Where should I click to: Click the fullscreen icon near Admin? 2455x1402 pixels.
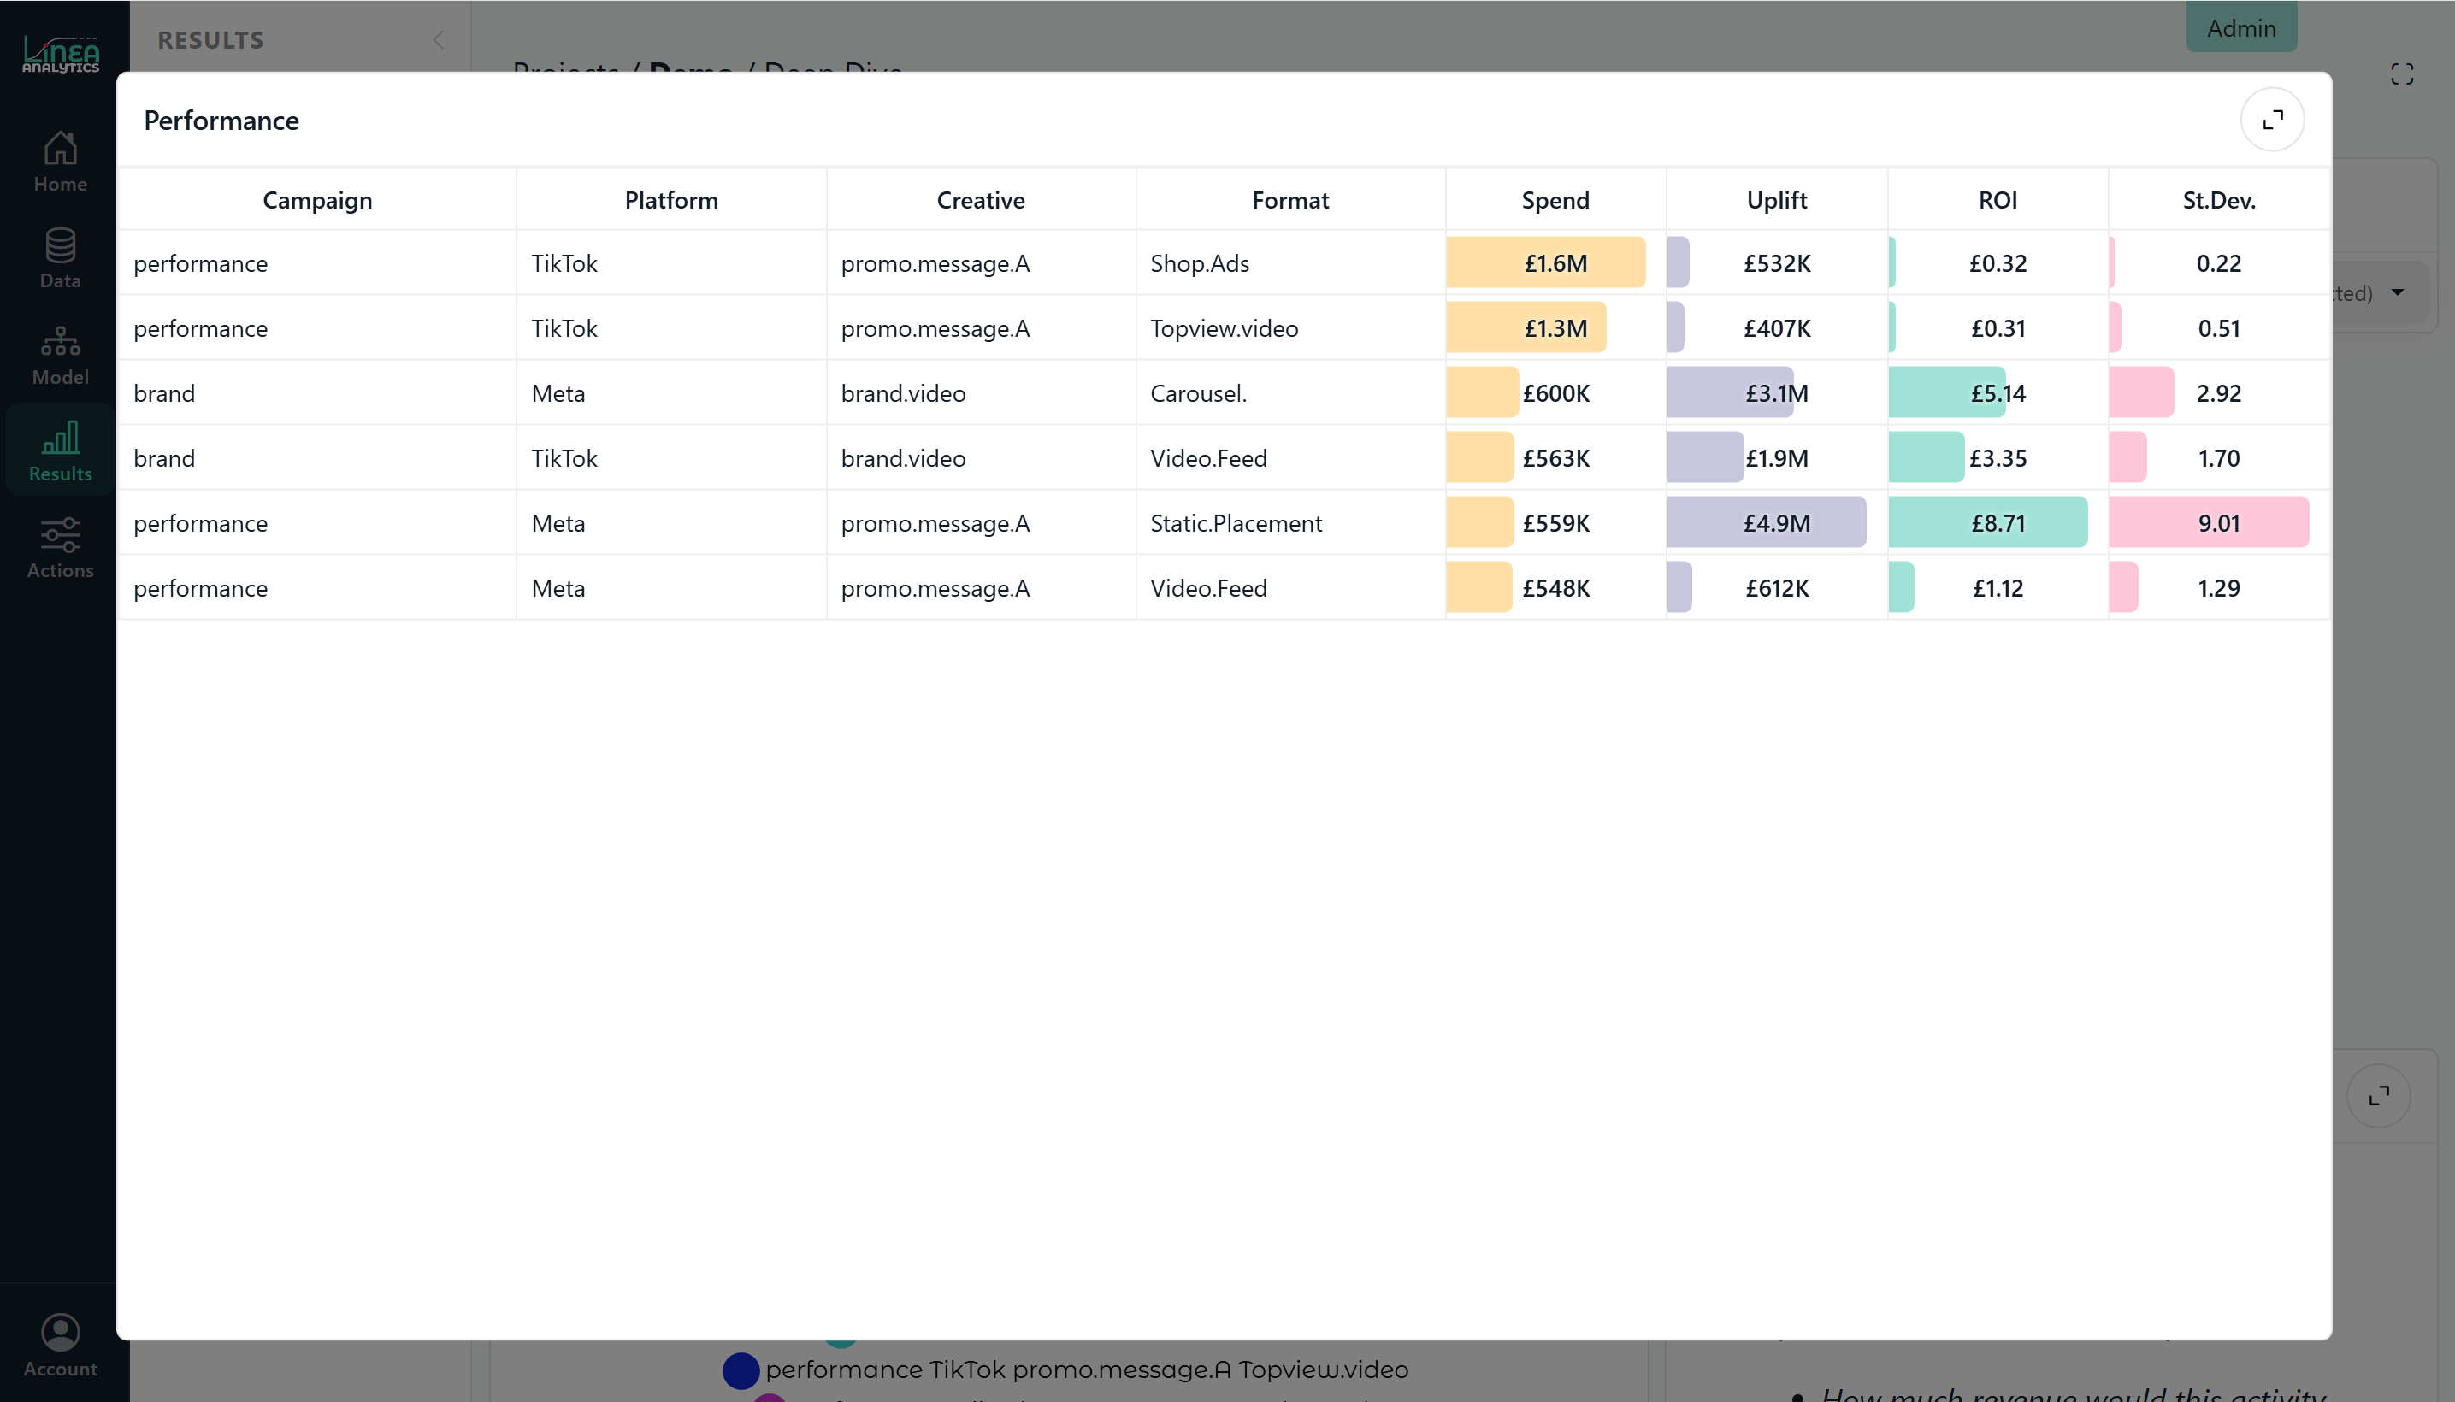coord(2402,74)
